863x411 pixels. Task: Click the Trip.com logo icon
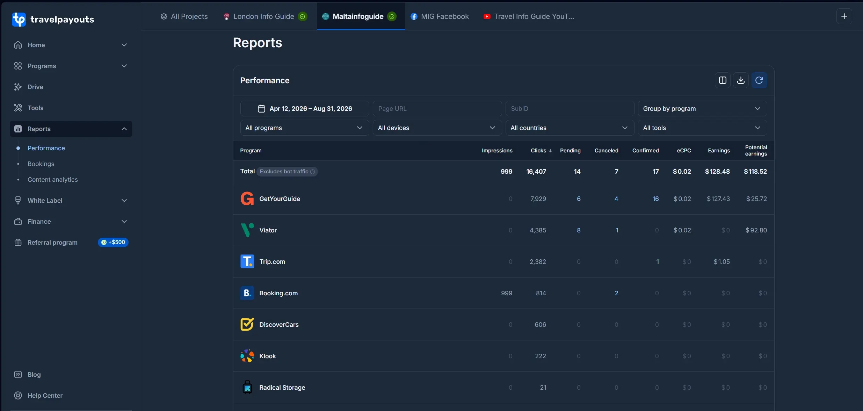tap(247, 262)
